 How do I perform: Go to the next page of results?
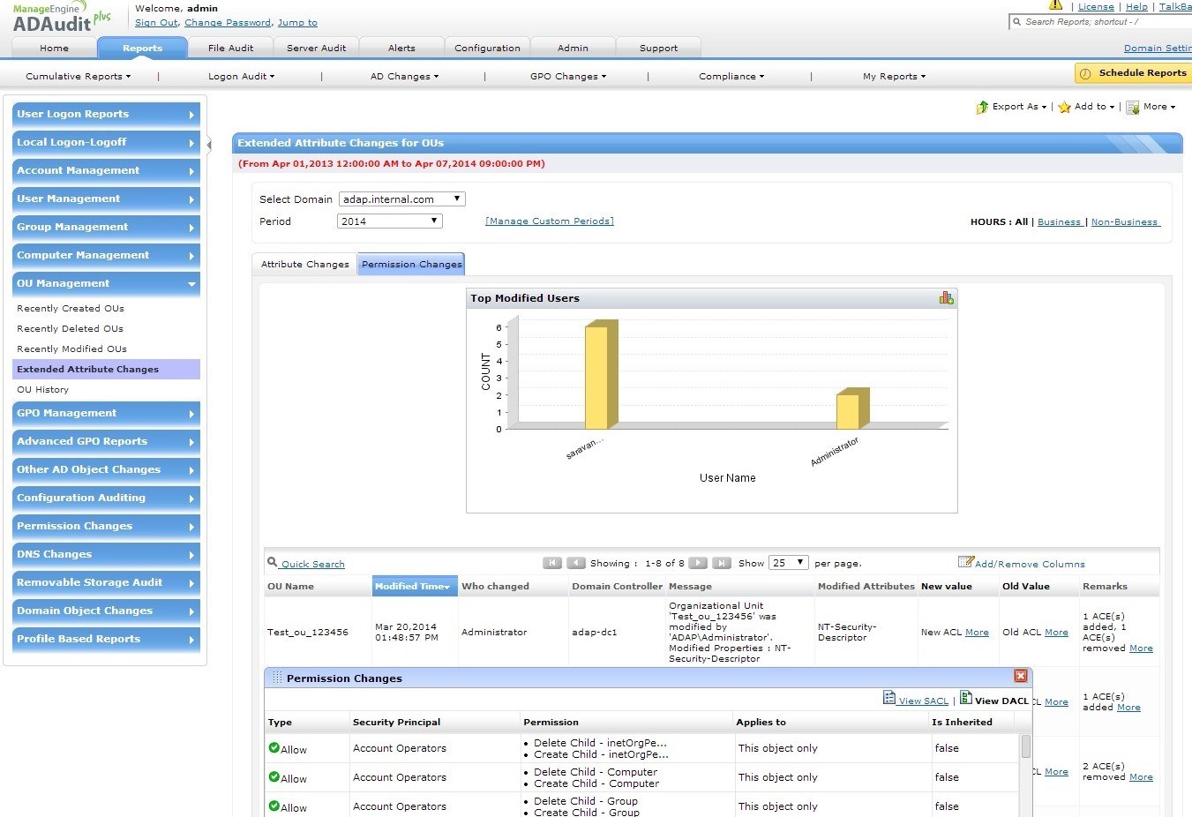tap(697, 563)
